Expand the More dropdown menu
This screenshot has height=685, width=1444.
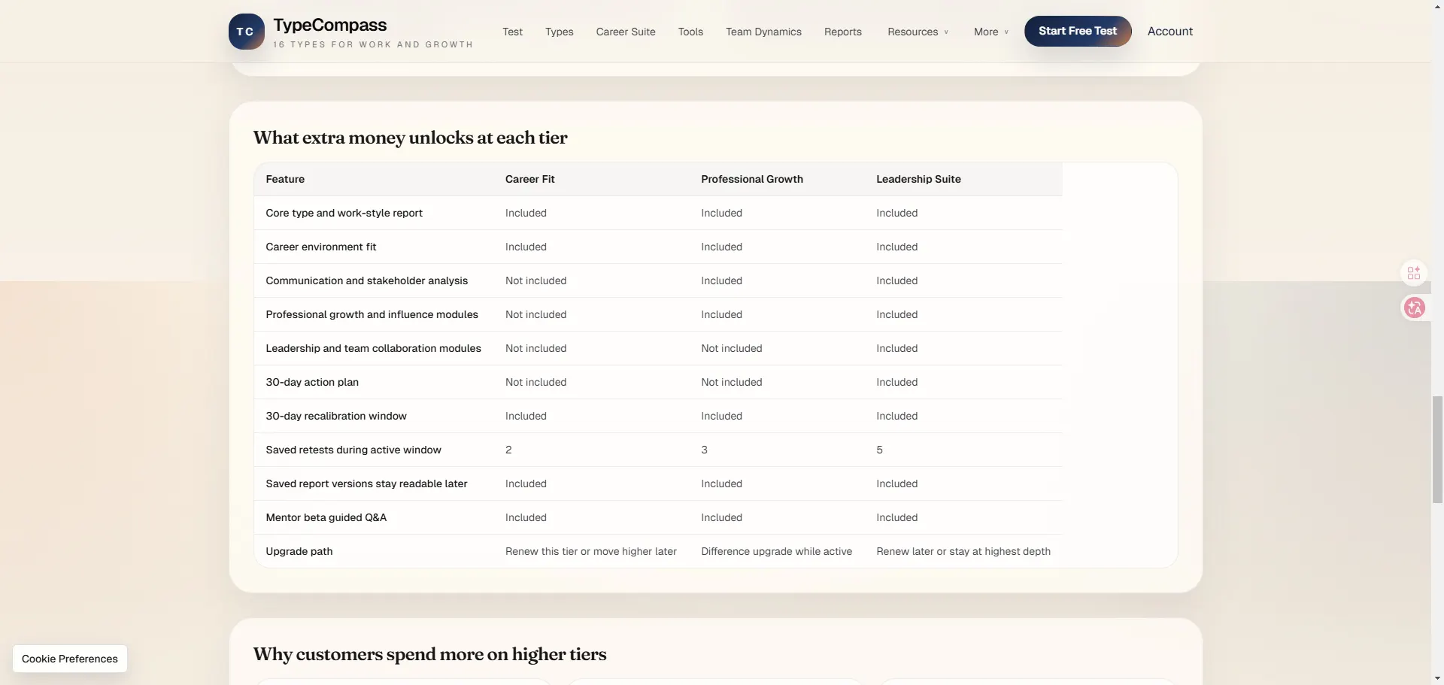click(x=990, y=32)
